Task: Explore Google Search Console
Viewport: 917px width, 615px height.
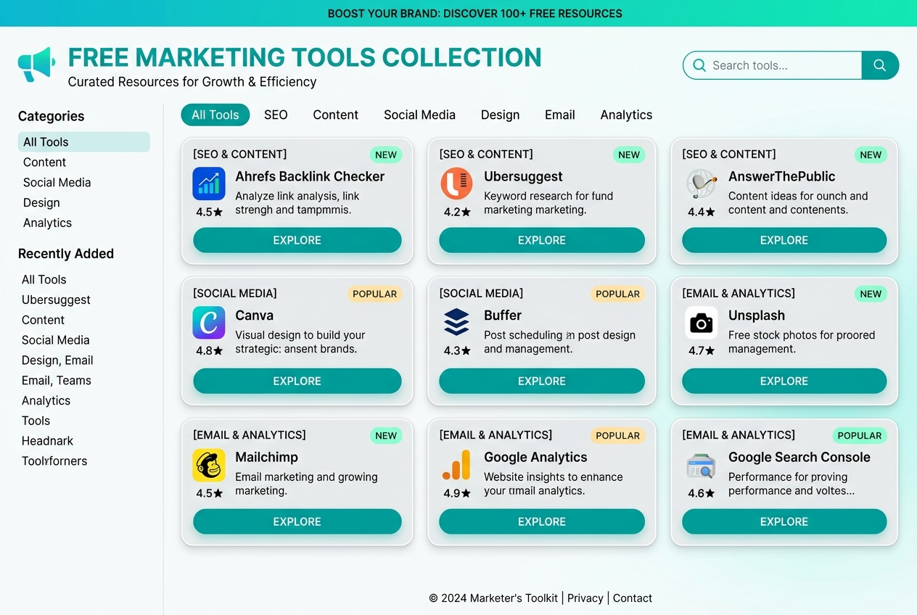Action: [784, 521]
